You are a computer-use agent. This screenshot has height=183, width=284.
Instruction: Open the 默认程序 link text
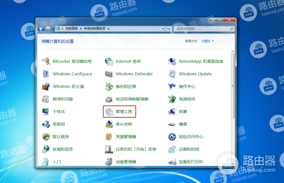[61, 137]
